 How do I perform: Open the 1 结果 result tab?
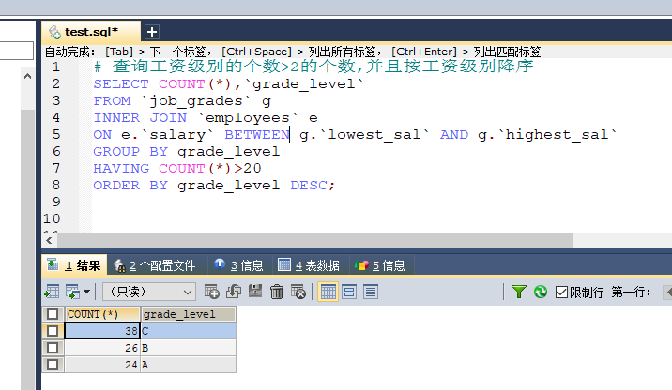tap(74, 265)
